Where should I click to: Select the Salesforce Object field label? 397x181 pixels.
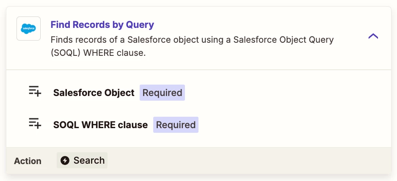click(x=94, y=93)
